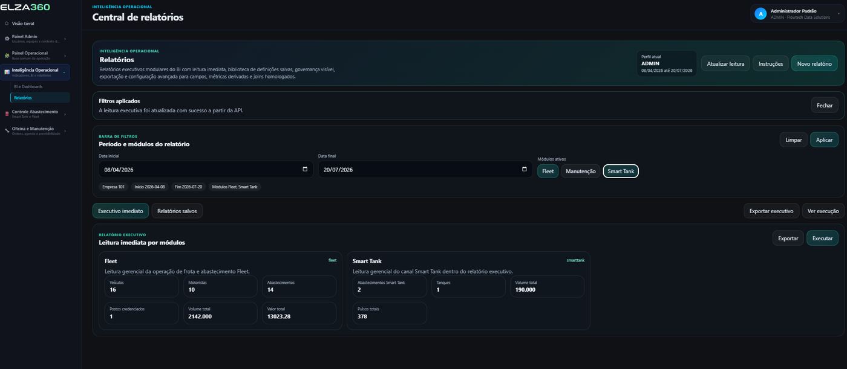Apply filters with Aplicar button
The height and width of the screenshot is (369, 847).
pos(824,140)
